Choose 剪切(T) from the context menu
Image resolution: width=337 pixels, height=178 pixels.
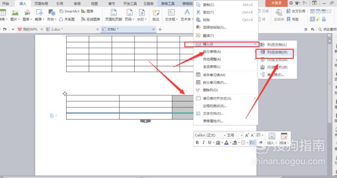point(225,12)
